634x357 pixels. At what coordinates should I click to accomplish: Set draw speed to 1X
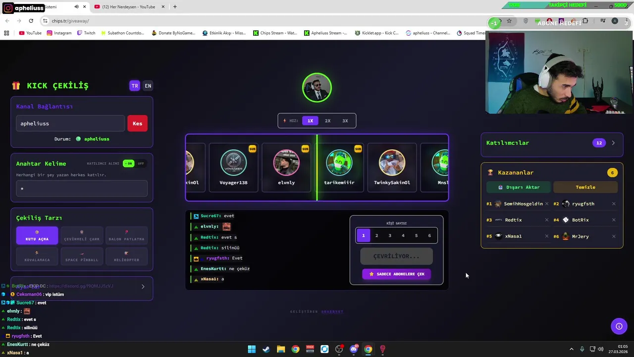click(x=310, y=120)
